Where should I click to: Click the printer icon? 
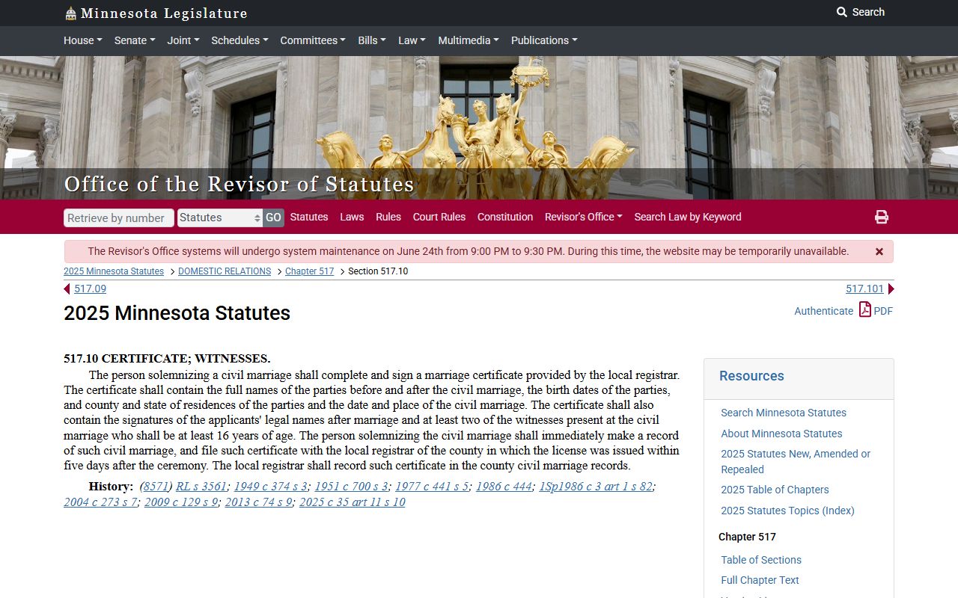[x=882, y=217]
